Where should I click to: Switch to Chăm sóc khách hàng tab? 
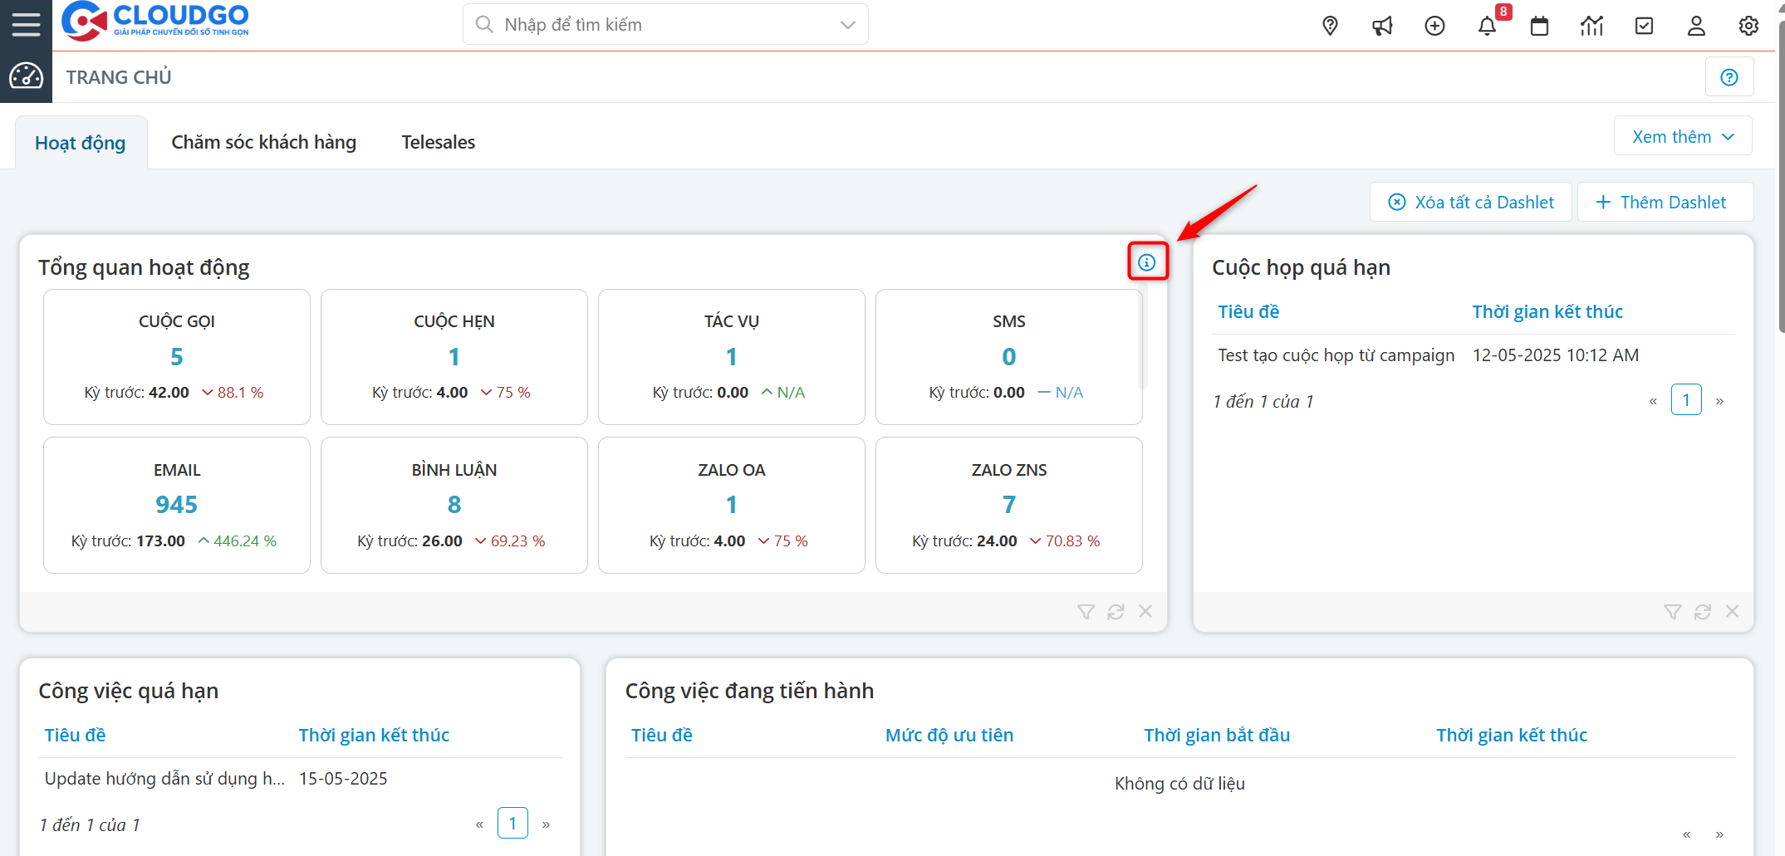tap(263, 143)
